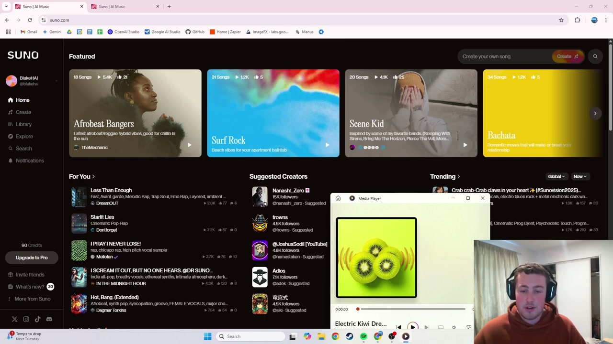Open Steam from taskbar
This screenshot has height=344, width=613.
coord(350,336)
